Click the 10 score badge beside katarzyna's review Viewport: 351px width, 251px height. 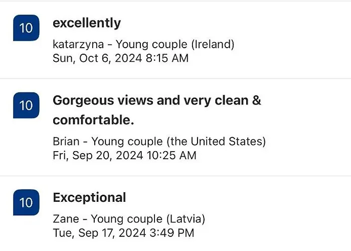point(26,28)
